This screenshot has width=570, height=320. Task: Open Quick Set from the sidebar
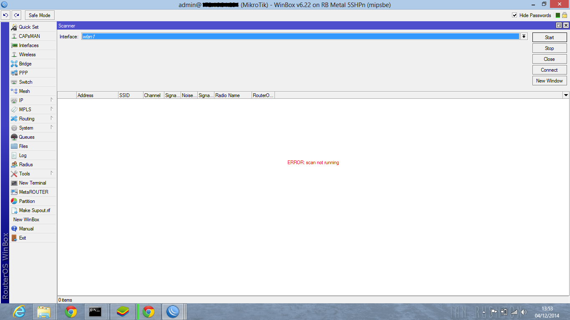pos(33,27)
